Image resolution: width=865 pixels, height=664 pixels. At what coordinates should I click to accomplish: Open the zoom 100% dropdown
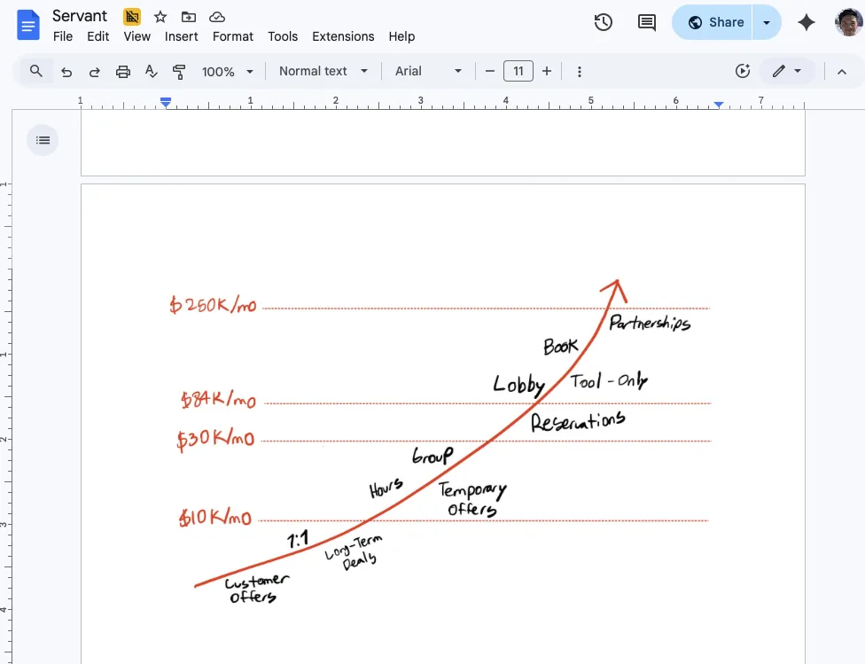pos(227,72)
